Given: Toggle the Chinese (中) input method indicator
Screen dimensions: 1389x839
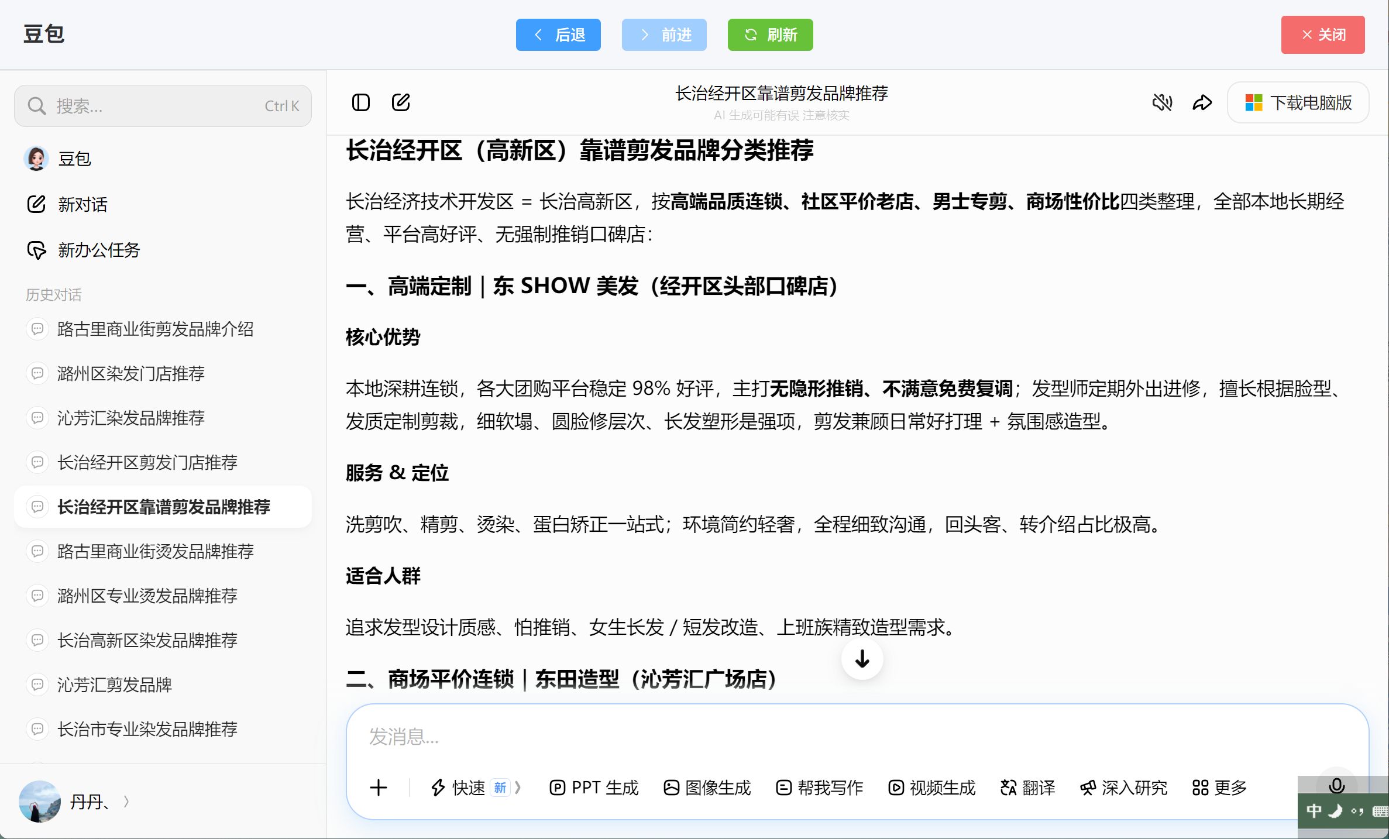Looking at the screenshot, I should point(1314,810).
